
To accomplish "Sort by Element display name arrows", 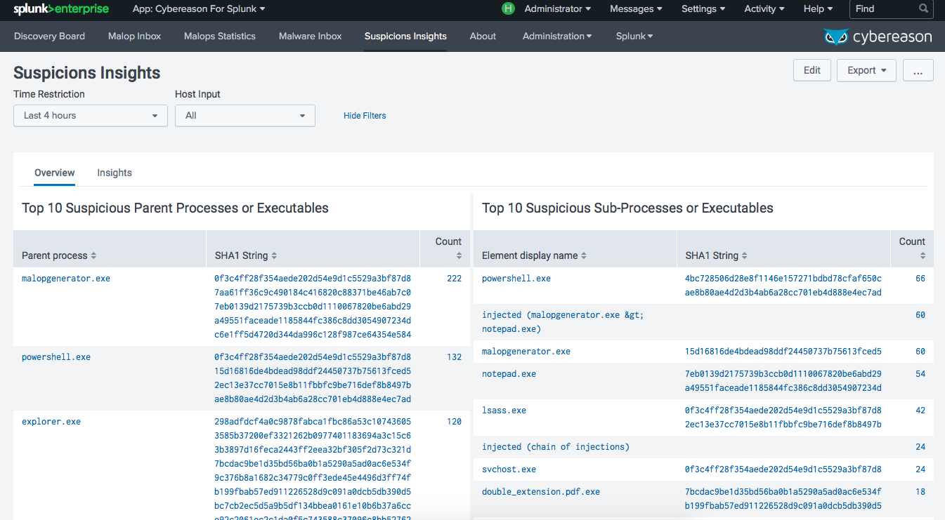I will (x=584, y=256).
